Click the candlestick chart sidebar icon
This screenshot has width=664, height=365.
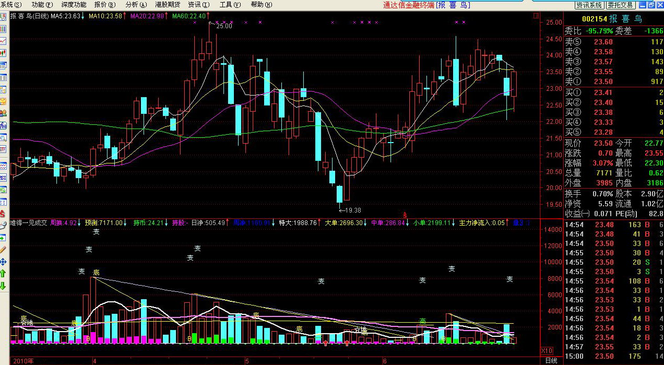pos(3,53)
